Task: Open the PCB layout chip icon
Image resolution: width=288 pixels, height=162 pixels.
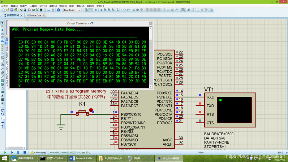Action: (29, 10)
